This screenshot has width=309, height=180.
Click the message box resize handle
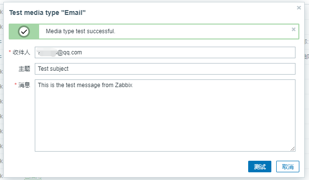(293, 149)
